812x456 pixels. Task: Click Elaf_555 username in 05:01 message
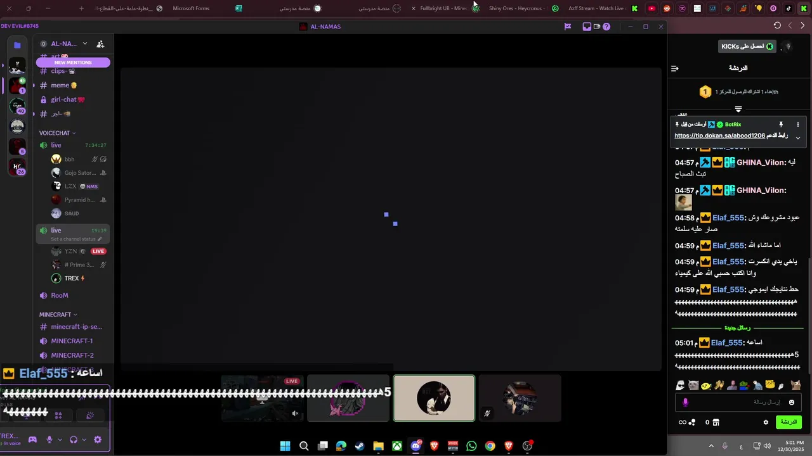coord(727,343)
